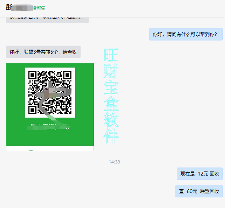Image resolution: width=225 pixels, height=208 pixels.
Task: Select the message '你好，请问有什么可以帮到你?'
Action: tap(186, 34)
